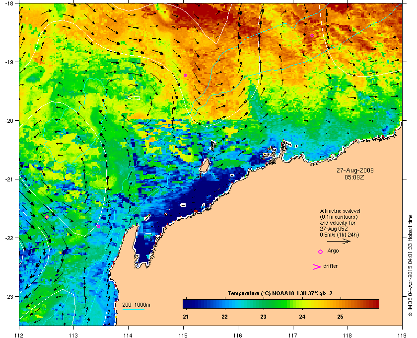Click the latitude axis label -20
The width and height of the screenshot is (417, 338).
[x=9, y=121]
